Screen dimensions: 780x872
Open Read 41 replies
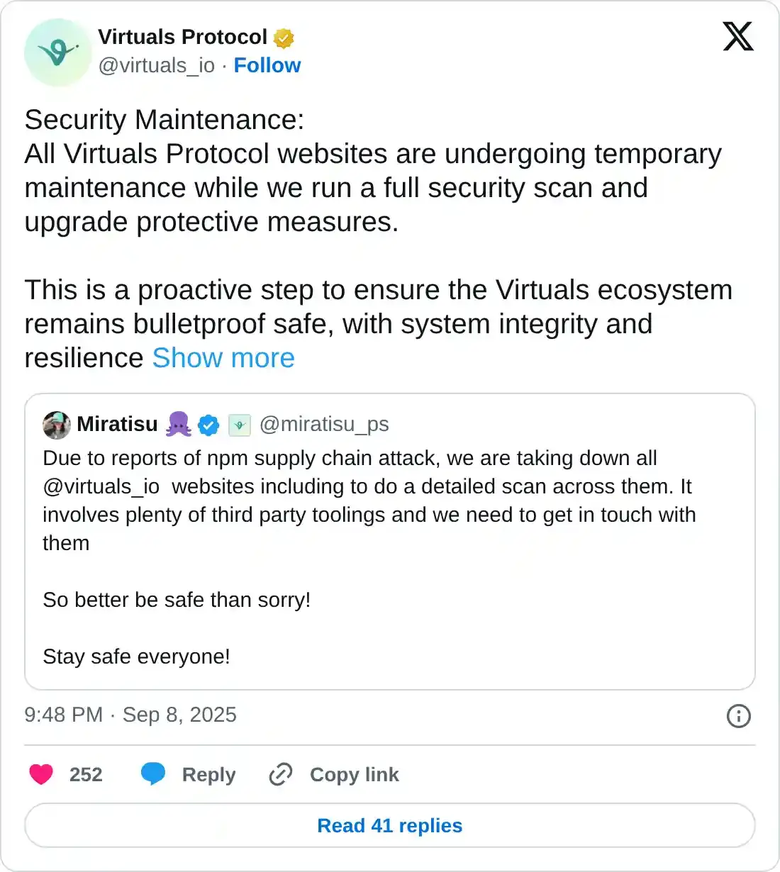point(390,825)
